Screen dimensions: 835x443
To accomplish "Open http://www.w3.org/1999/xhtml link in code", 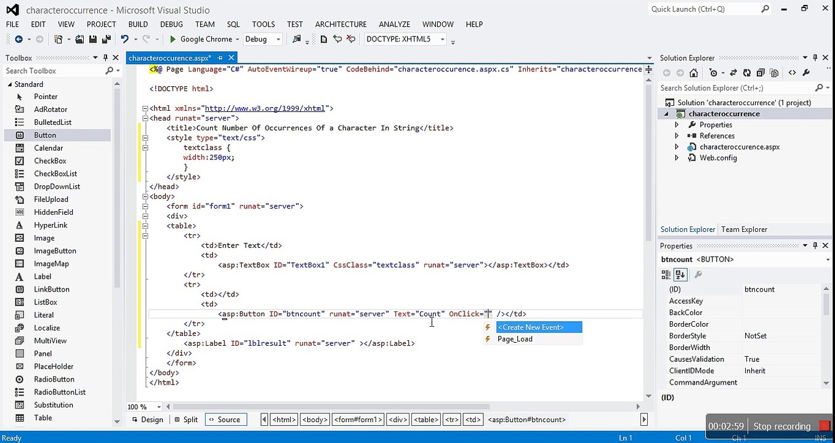I will click(x=265, y=108).
